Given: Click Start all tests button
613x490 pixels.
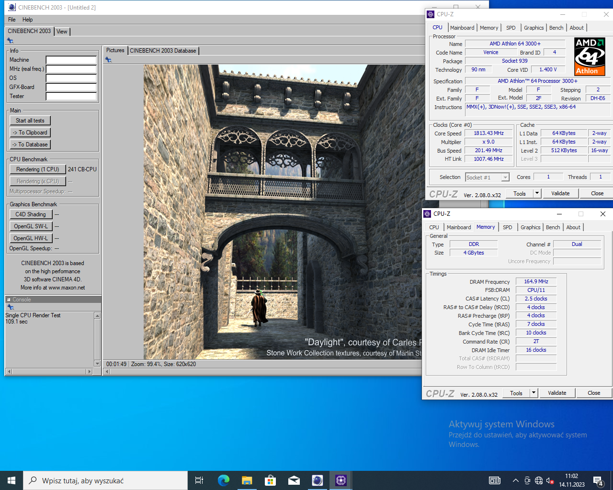Looking at the screenshot, I should pos(30,121).
